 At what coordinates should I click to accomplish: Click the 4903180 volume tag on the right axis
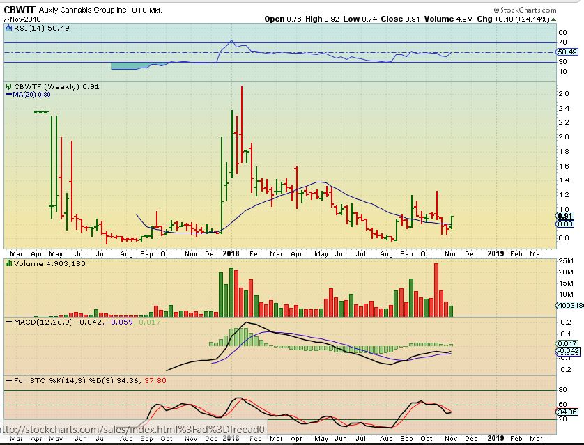(570, 306)
